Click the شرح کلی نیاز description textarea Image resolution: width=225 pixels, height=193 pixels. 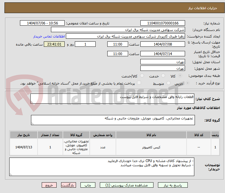pyautogui.click(x=112, y=99)
